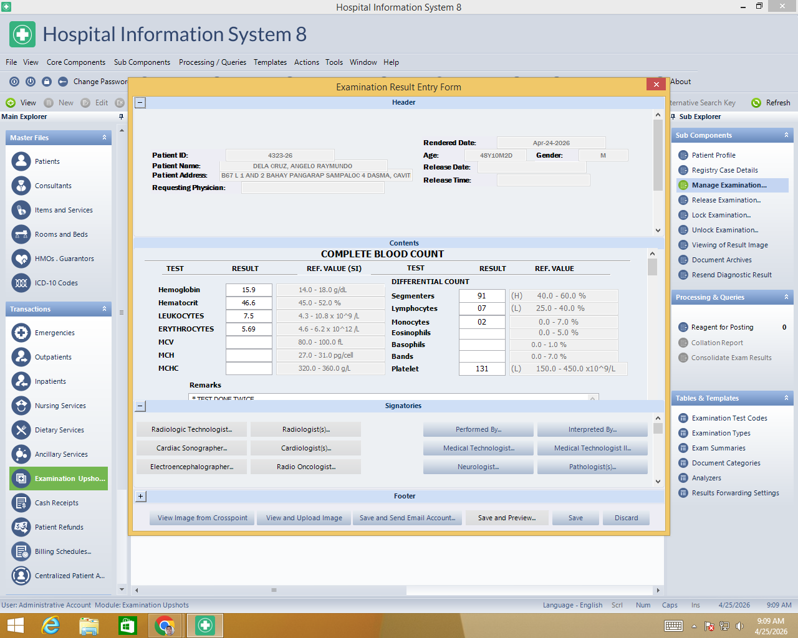Screen dimensions: 798x638
Task: Open the Centralized Patient A... icon
Action: pos(21,576)
